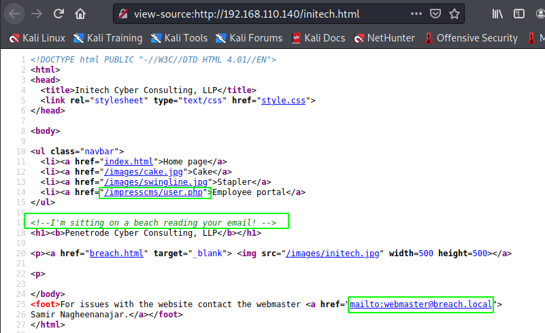This screenshot has height=333, width=545.
Task: Go to the Firefox home page
Action: [80, 13]
